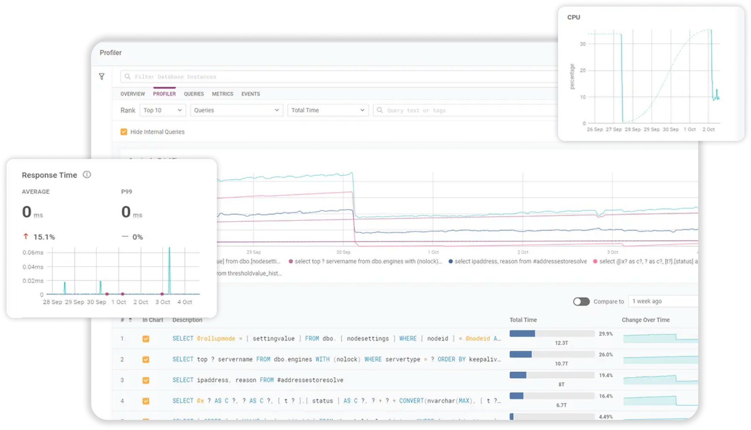Click the 12.3T total time value

(561, 343)
